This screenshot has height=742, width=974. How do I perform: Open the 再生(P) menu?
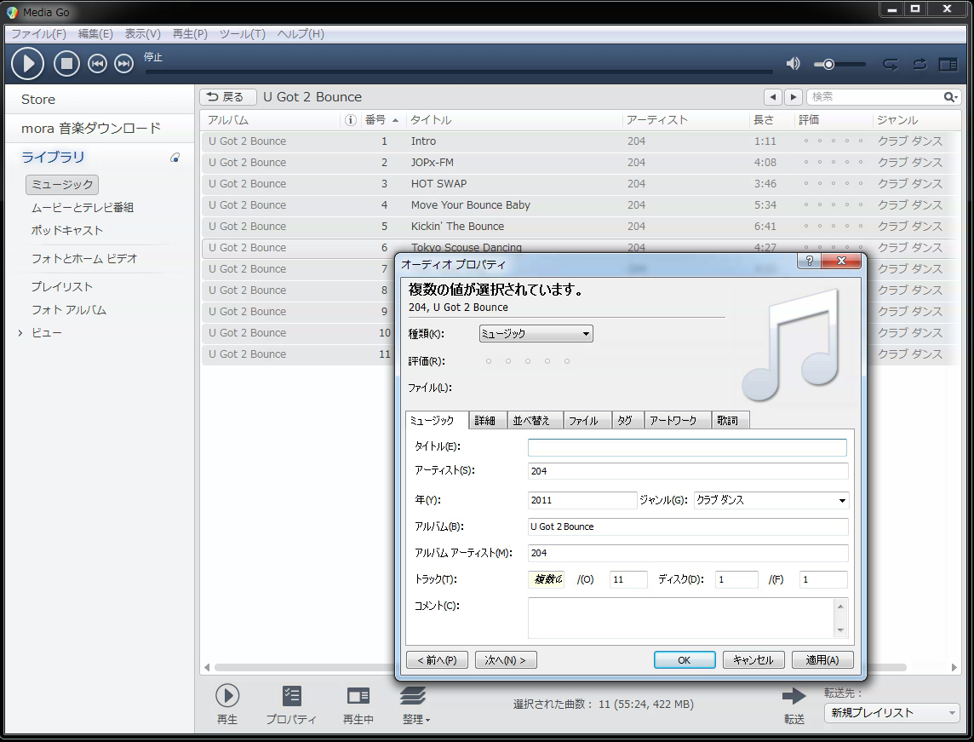190,33
